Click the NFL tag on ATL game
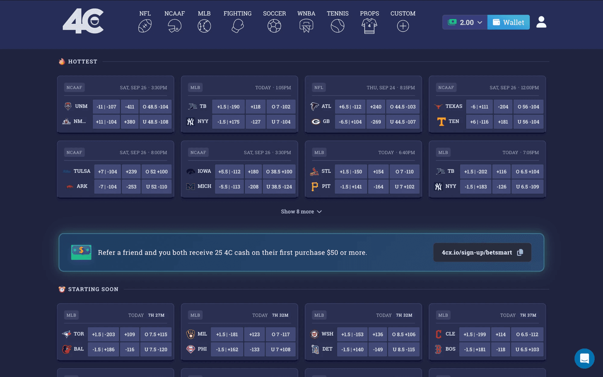 click(x=319, y=87)
